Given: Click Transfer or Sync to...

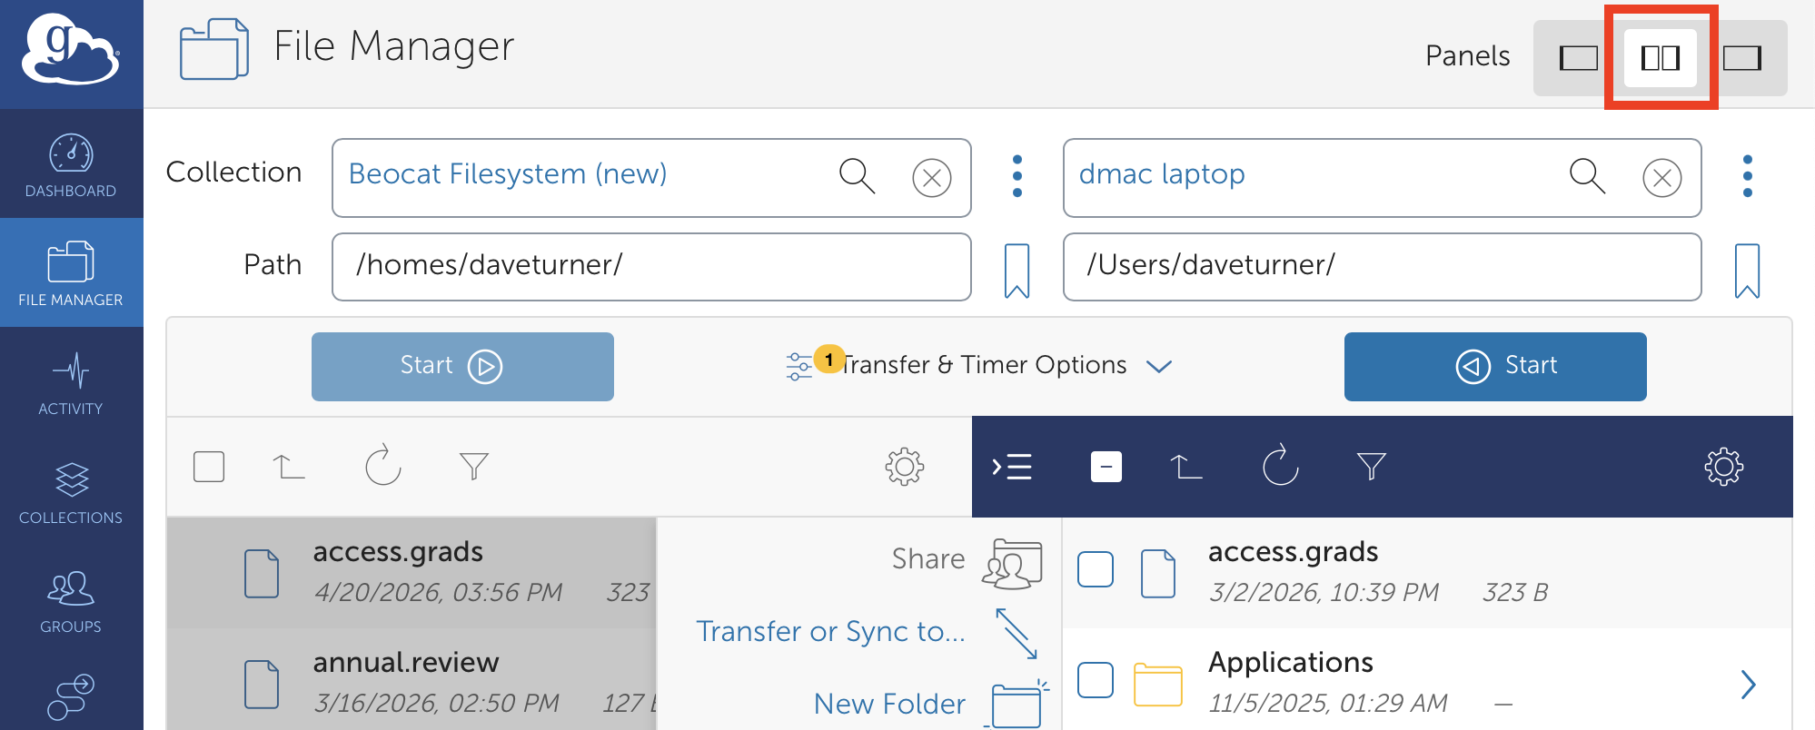Looking at the screenshot, I should pyautogui.click(x=830, y=631).
